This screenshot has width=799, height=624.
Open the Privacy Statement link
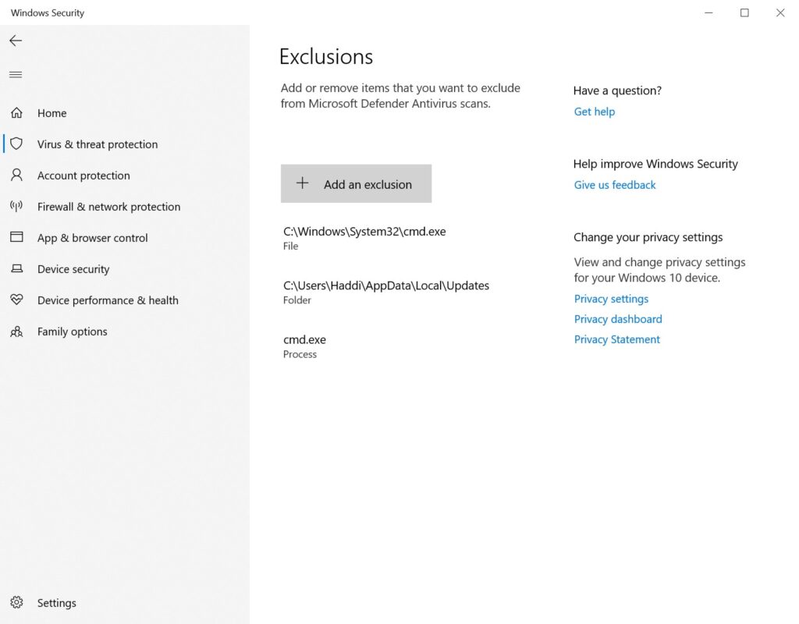[x=617, y=339]
